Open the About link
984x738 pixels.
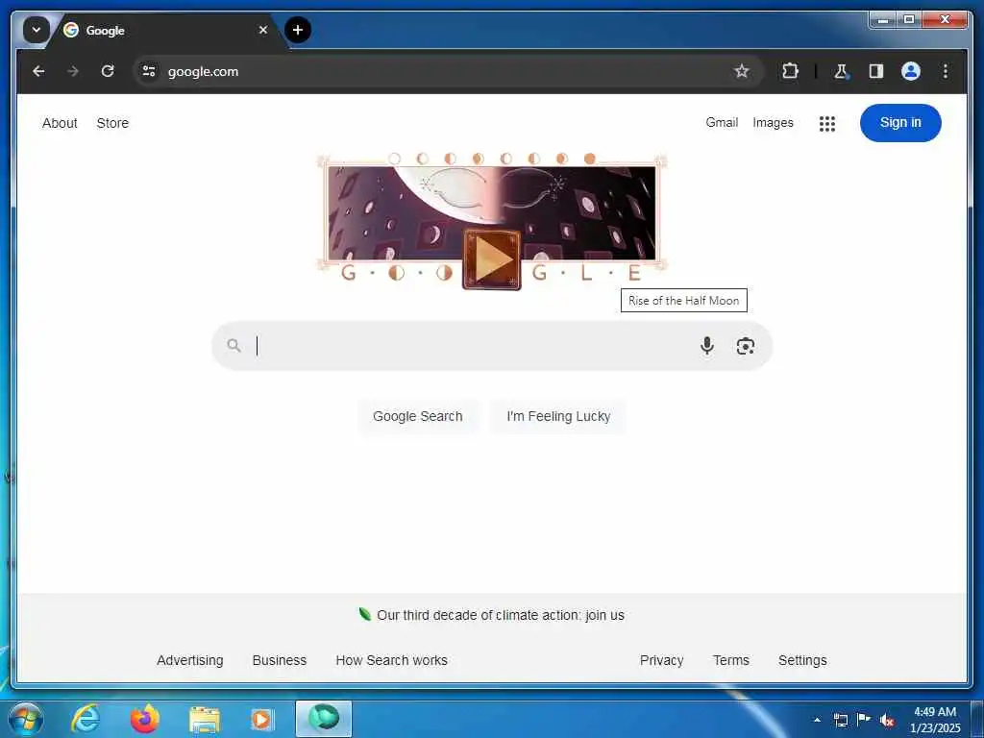[60, 123]
